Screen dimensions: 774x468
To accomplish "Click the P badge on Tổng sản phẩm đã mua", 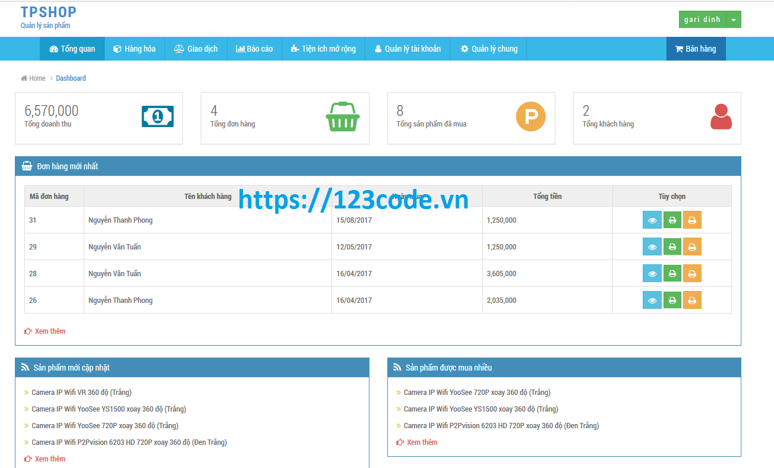I will [530, 116].
